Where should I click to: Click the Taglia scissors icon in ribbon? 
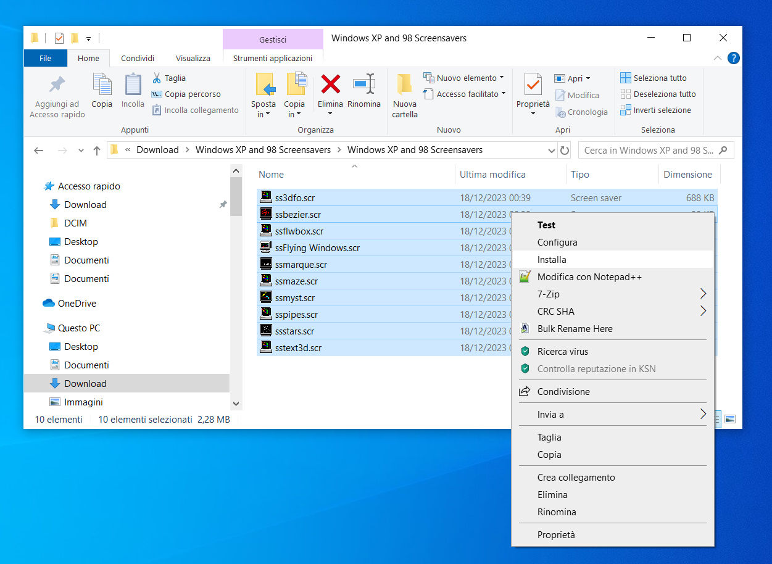[x=157, y=78]
